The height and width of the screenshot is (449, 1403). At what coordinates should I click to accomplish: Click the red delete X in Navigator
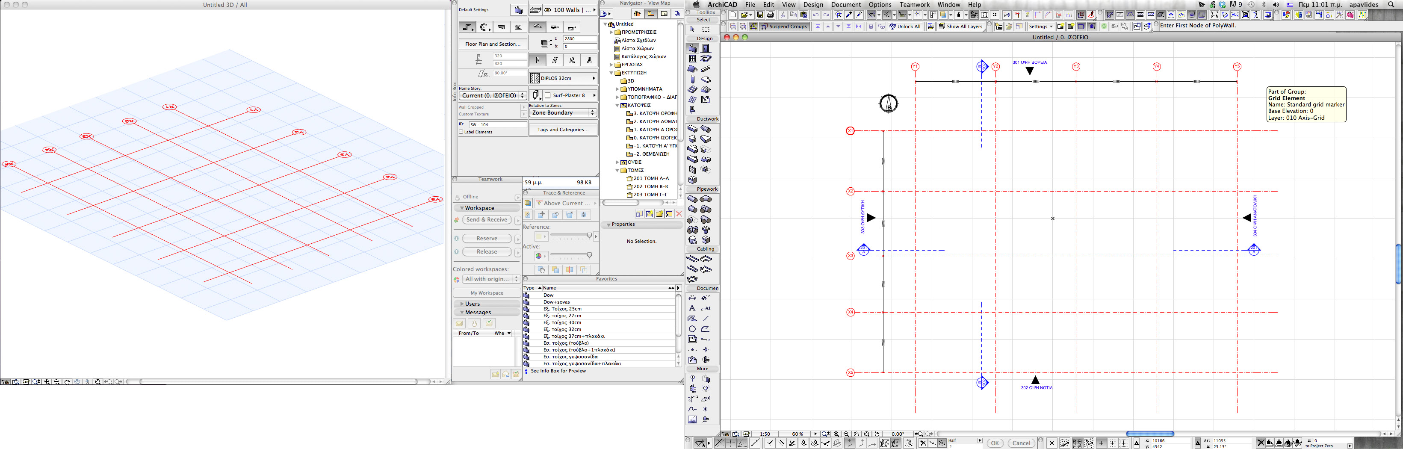(x=679, y=214)
